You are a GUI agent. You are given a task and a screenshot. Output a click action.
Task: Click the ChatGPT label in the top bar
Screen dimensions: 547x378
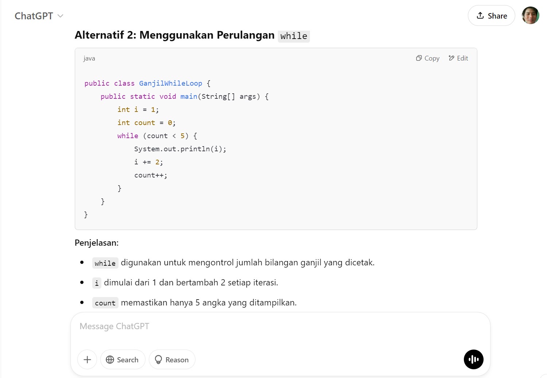pos(34,16)
